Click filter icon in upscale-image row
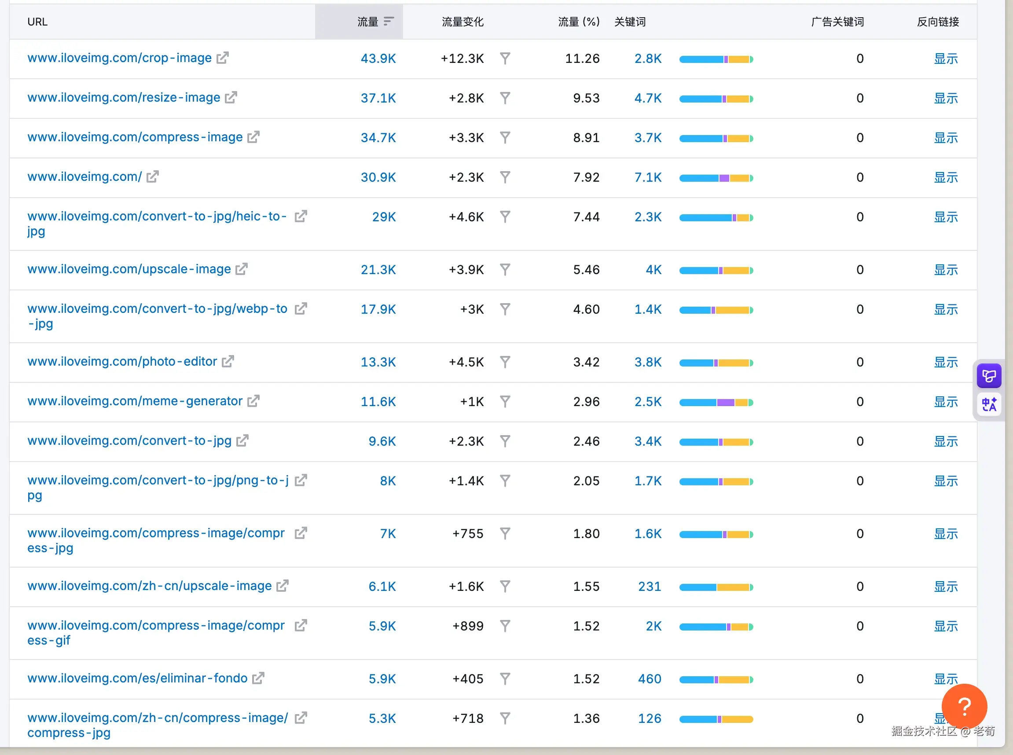1013x755 pixels. (x=505, y=270)
